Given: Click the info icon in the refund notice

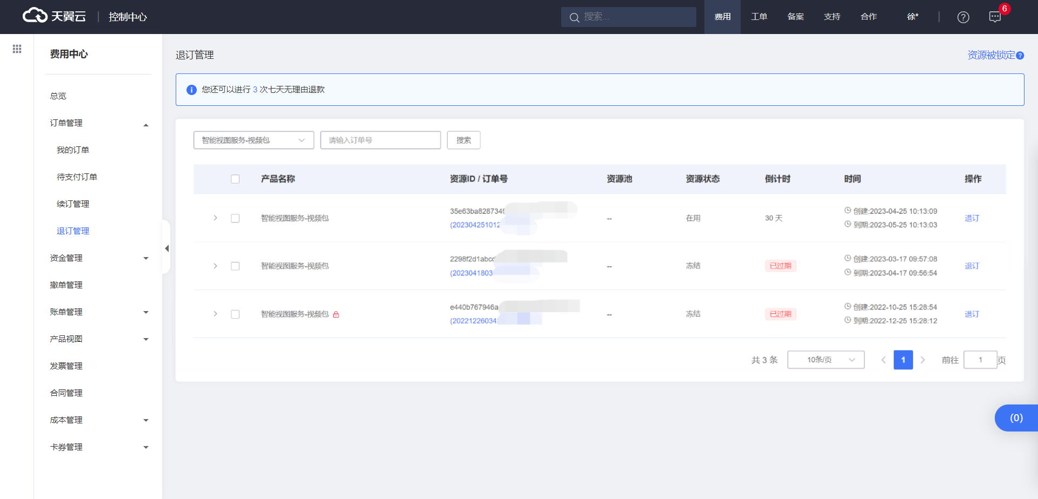Looking at the screenshot, I should 191,90.
